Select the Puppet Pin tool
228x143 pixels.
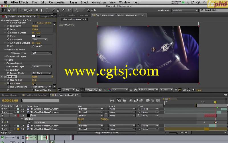click(76, 10)
